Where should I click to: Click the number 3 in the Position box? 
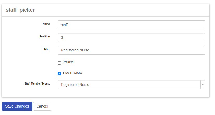(62, 37)
